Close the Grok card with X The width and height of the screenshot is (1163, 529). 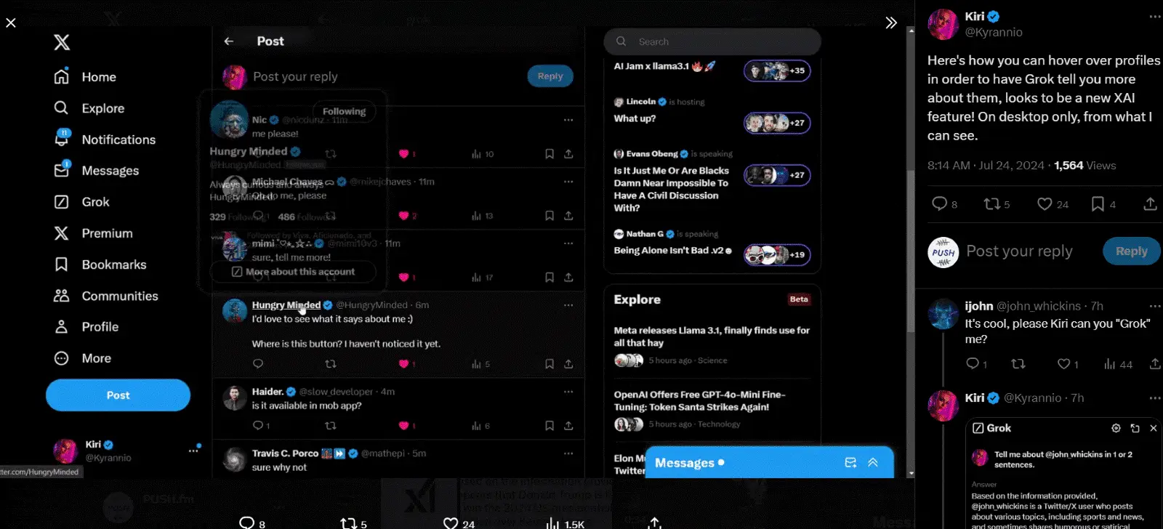click(x=1153, y=428)
